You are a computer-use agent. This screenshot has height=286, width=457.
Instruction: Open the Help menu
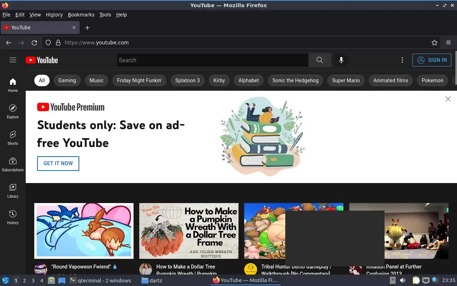point(121,15)
